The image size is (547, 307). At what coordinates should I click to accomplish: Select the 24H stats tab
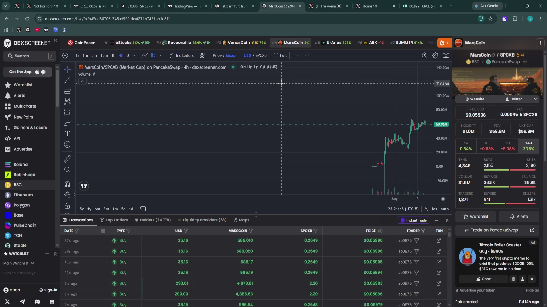click(528, 146)
